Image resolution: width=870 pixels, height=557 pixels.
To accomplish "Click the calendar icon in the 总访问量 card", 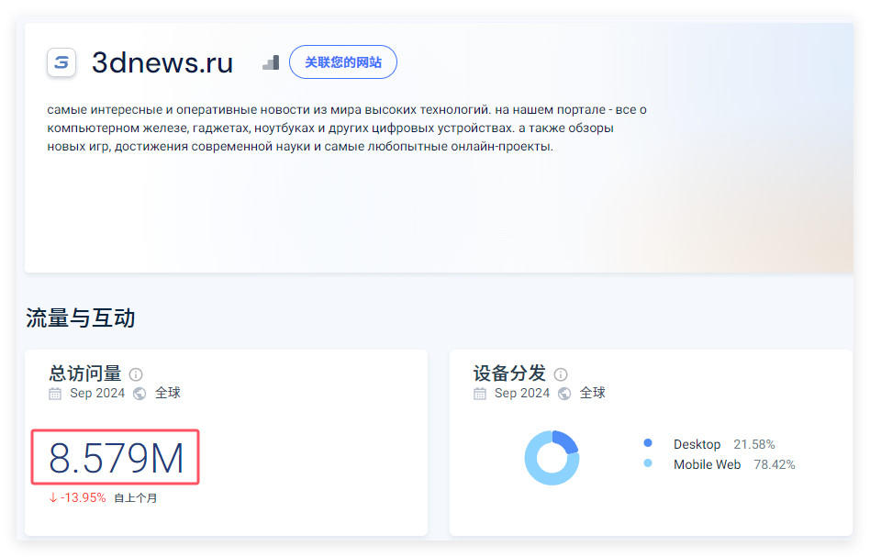I will pyautogui.click(x=55, y=394).
